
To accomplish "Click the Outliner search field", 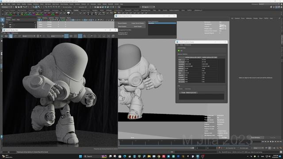I will [x=21, y=23].
